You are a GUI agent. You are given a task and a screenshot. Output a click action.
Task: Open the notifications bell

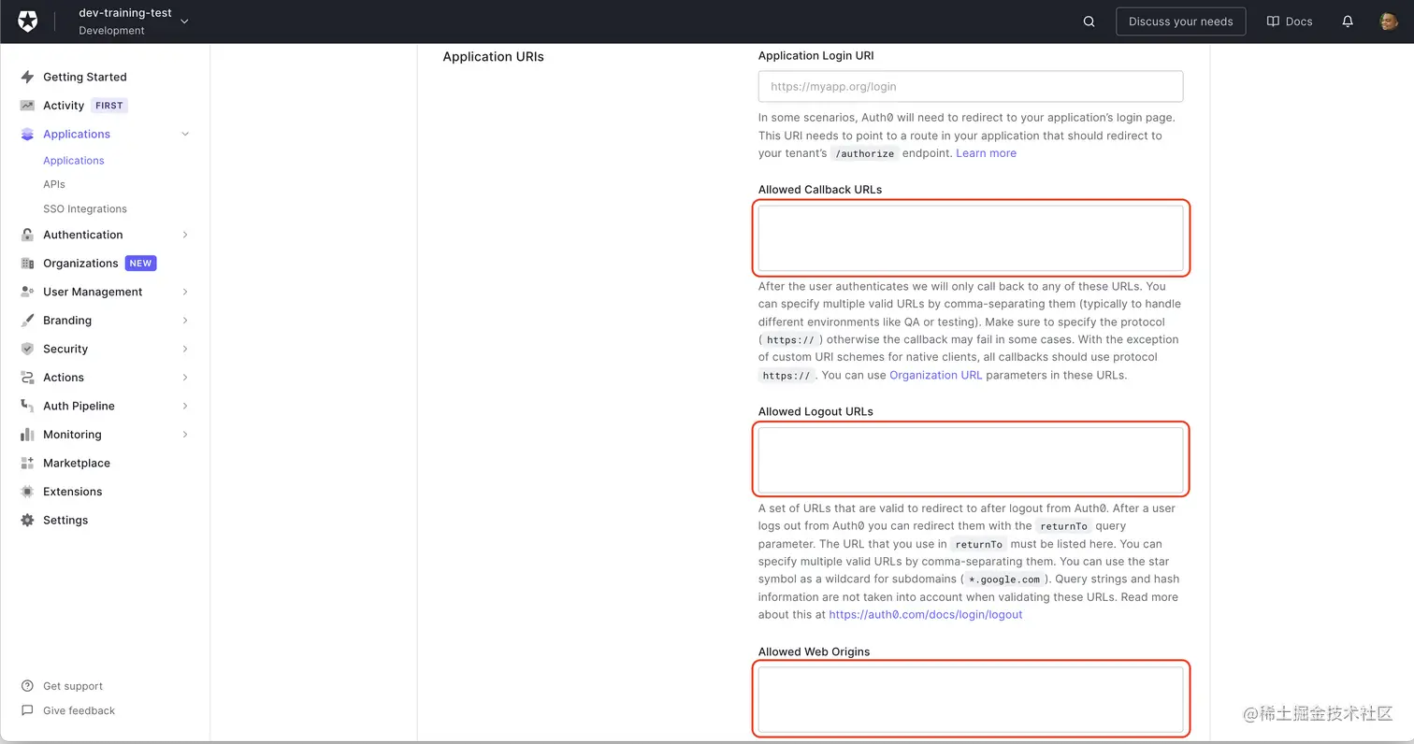pos(1347,21)
